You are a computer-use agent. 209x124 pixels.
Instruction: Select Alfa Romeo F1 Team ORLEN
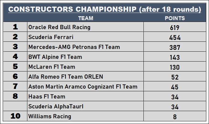[x=66, y=77]
